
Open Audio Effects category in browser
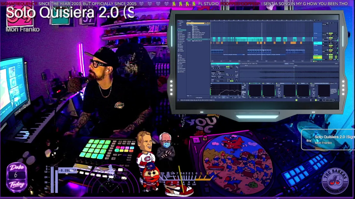pos(182,36)
